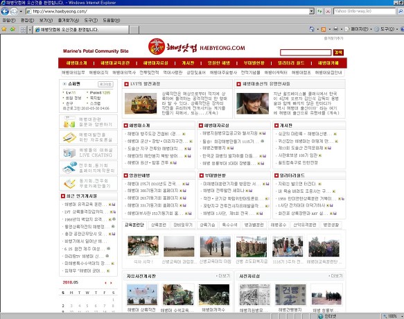The image size is (404, 319).
Task: Open 밀리터리 월드 in the navigation bar
Action: (x=291, y=63)
